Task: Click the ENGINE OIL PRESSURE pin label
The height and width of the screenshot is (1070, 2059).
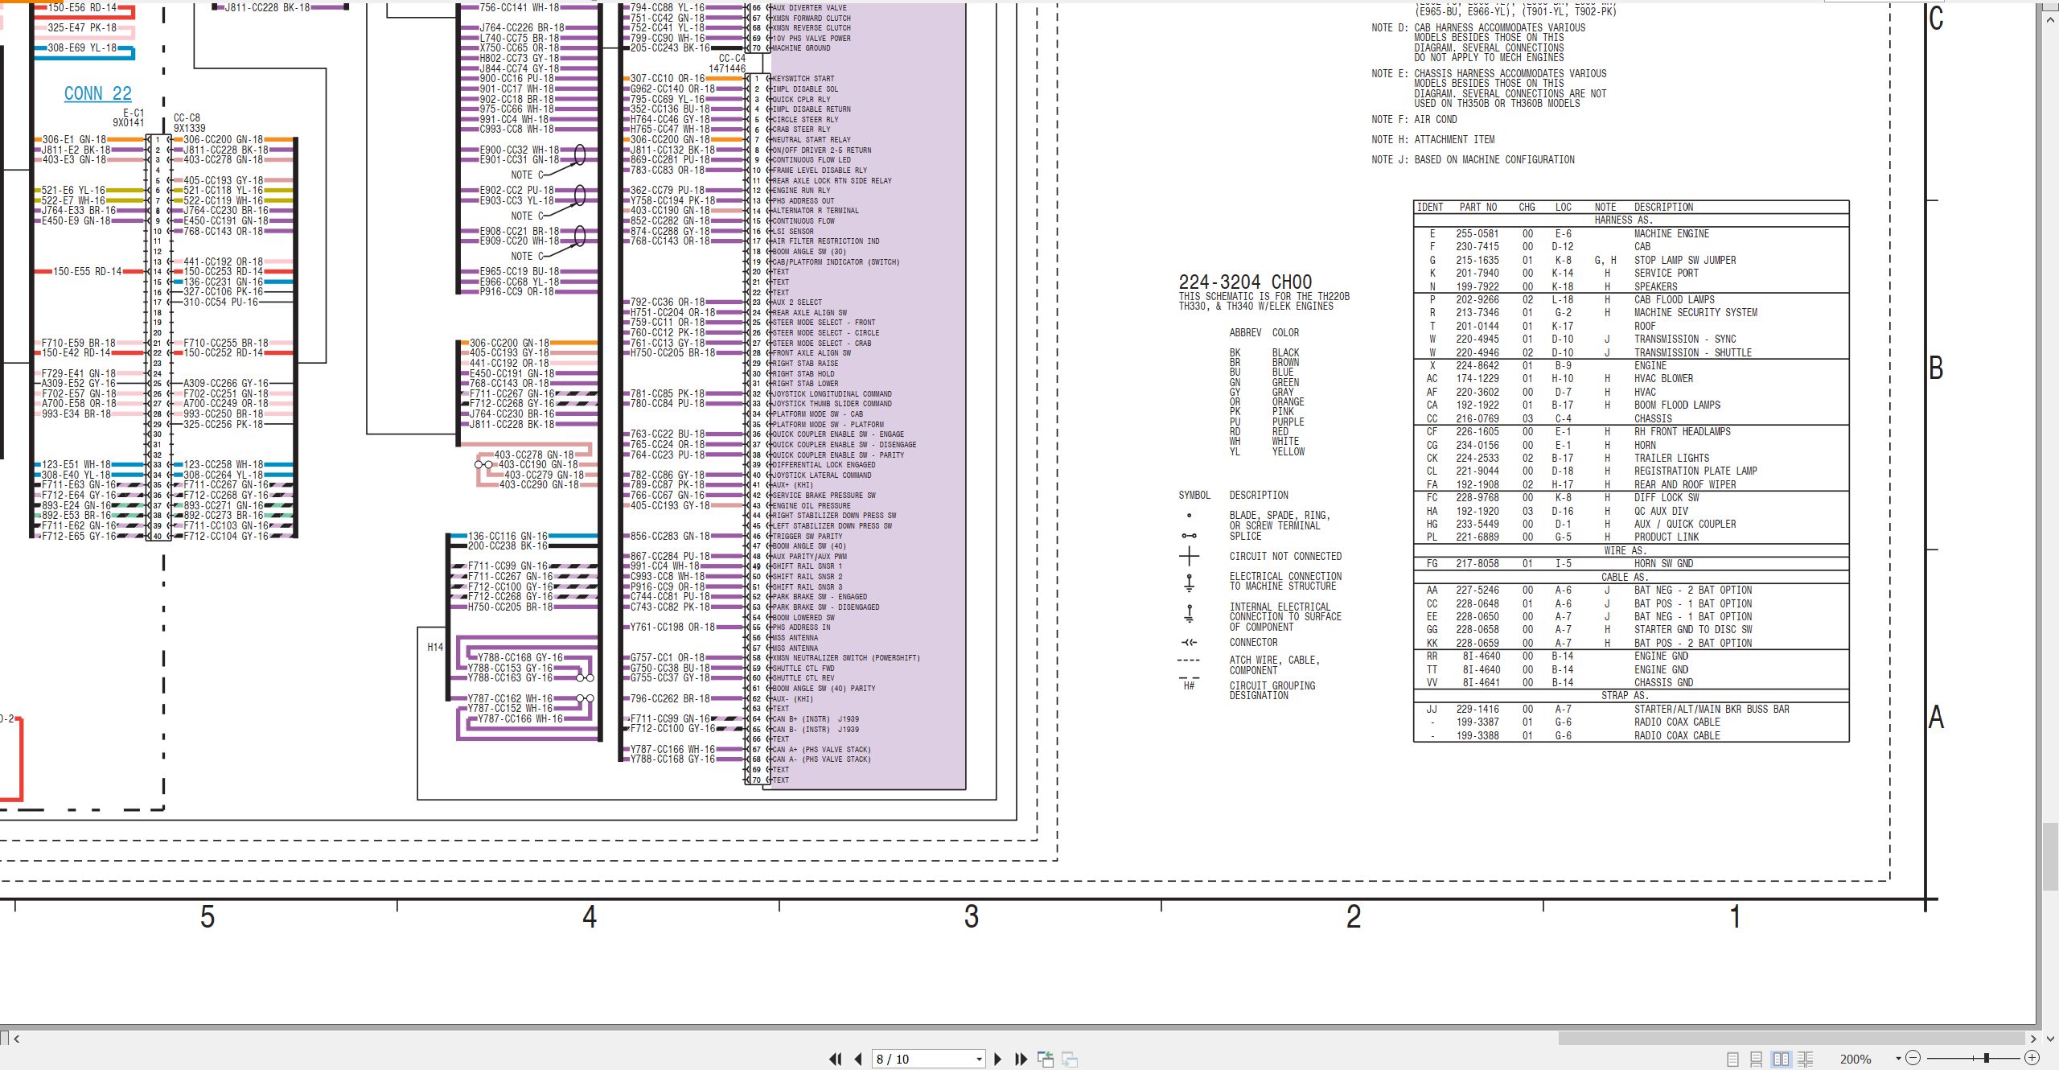Action: 812,505
